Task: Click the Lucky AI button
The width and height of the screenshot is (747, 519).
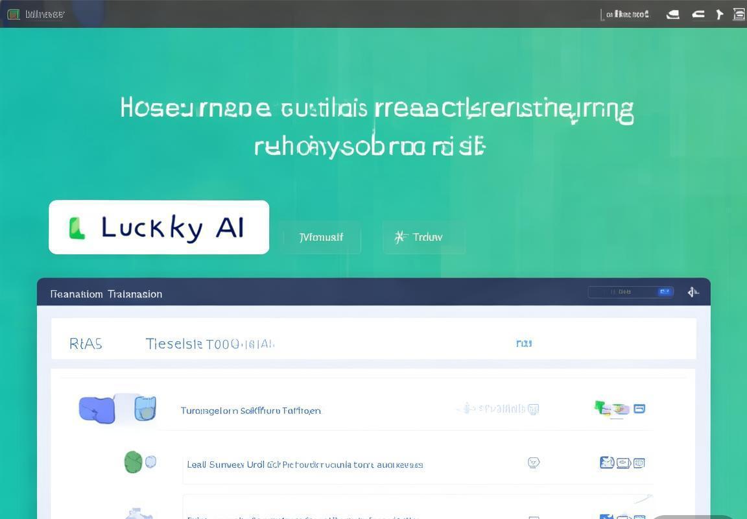Action: [159, 227]
